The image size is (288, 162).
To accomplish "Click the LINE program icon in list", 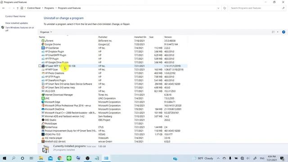I will 43,98.
